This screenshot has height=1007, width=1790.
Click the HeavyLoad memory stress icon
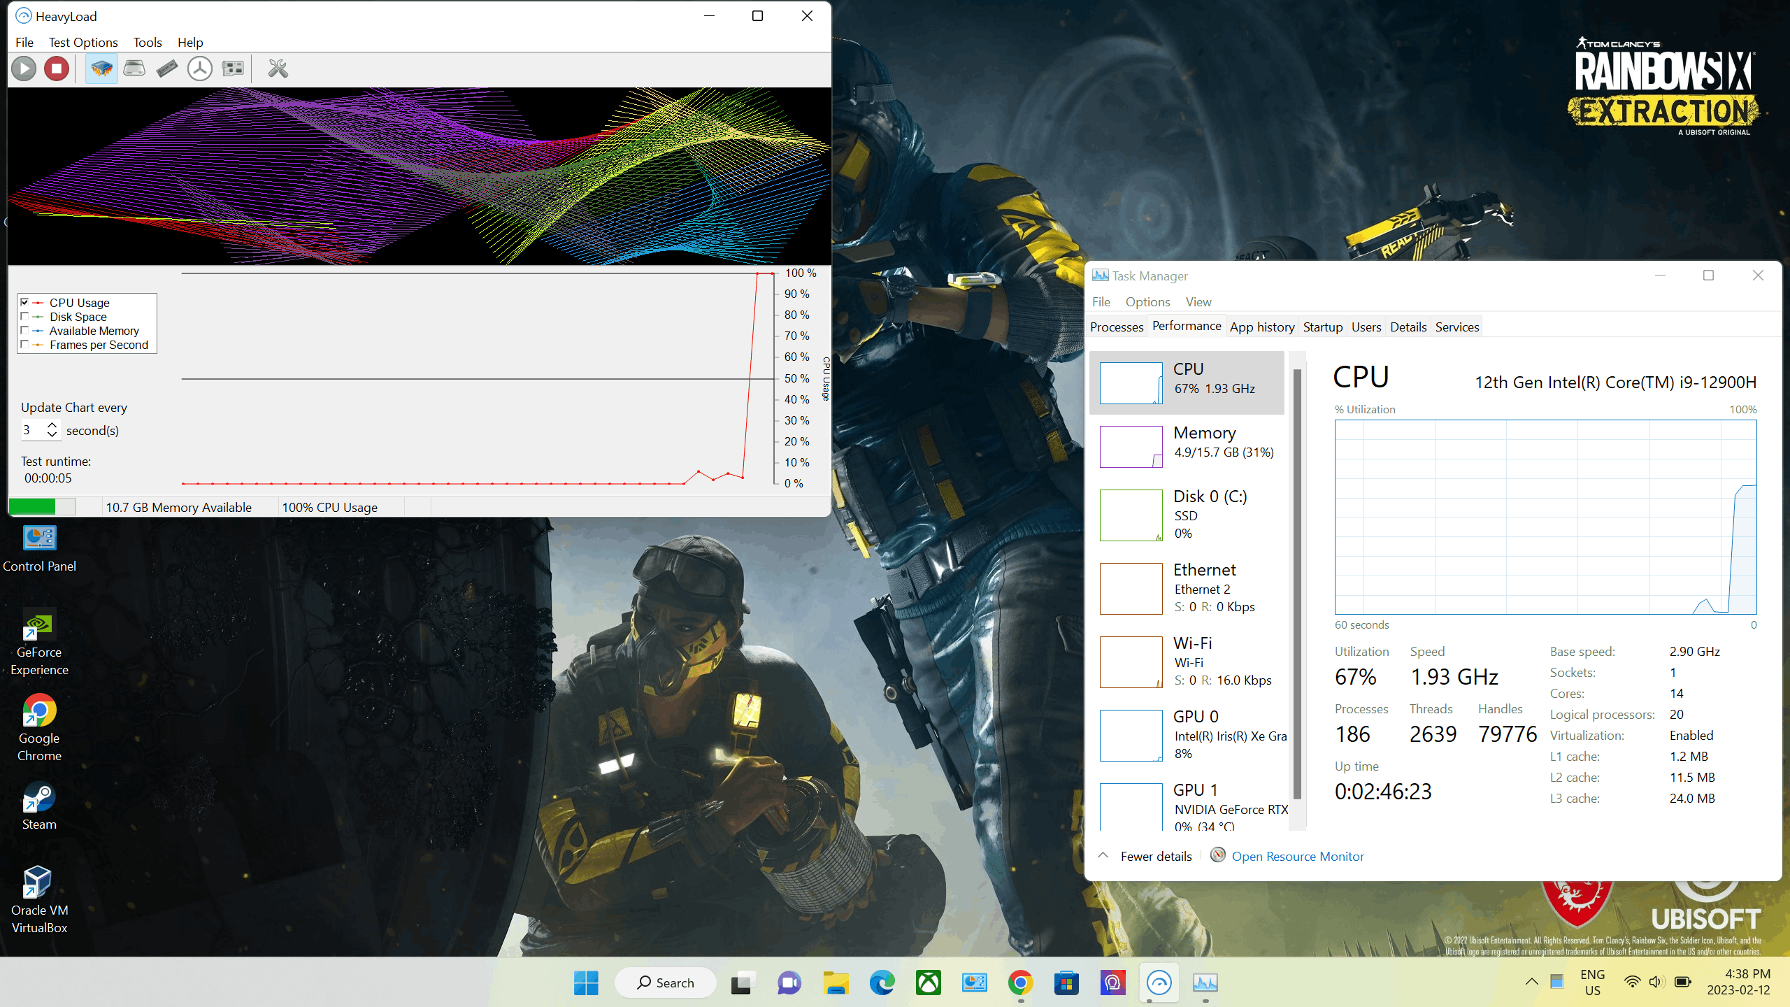click(167, 68)
